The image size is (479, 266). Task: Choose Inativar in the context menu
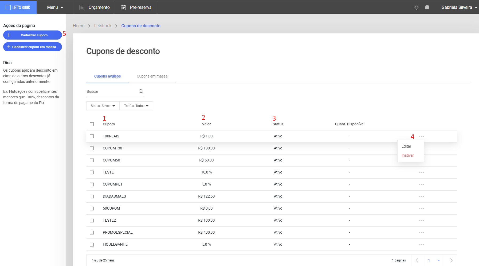coord(408,155)
